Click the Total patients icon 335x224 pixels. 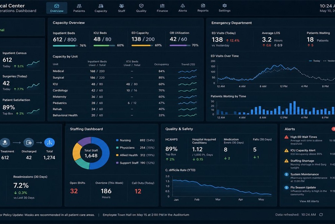[x=49, y=143]
